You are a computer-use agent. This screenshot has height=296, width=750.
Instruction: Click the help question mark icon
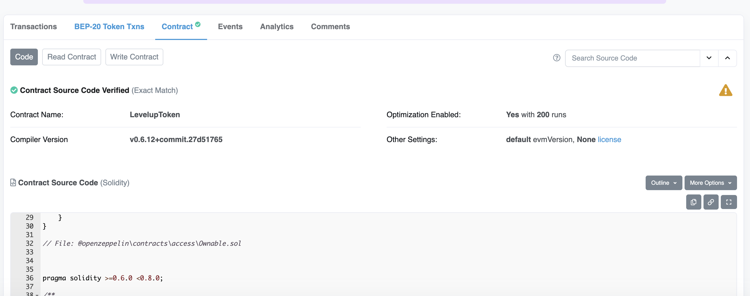pos(556,58)
